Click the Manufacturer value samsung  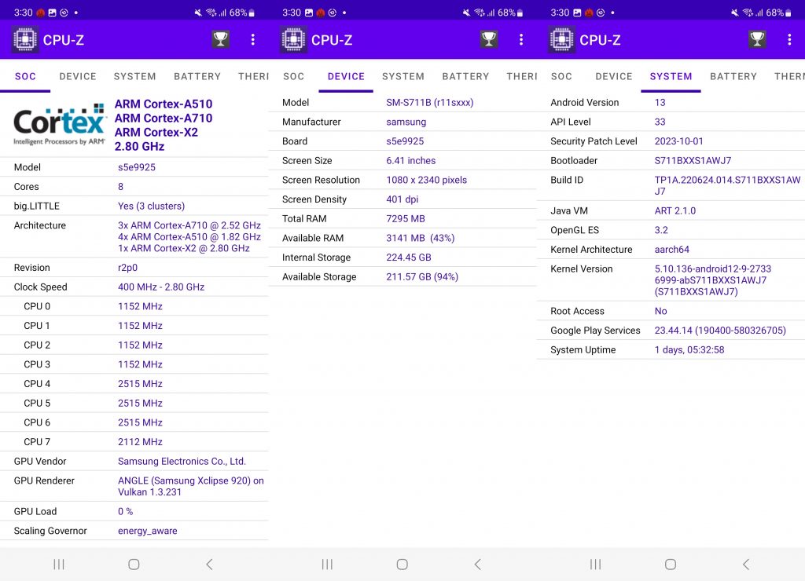click(x=406, y=122)
